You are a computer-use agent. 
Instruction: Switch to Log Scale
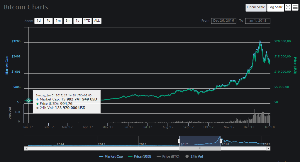(x=275, y=7)
